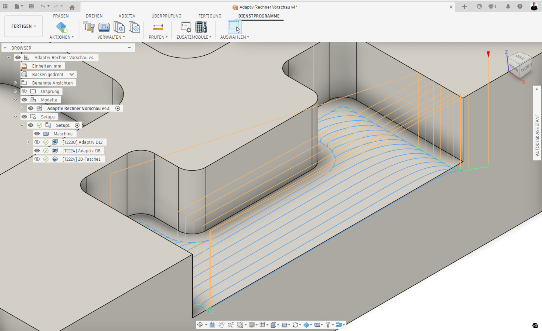Open the calculator add-in icon
This screenshot has height=331, width=542.
201,27
